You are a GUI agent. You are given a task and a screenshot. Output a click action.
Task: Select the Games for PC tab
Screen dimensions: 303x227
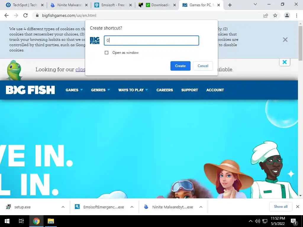[x=201, y=5]
